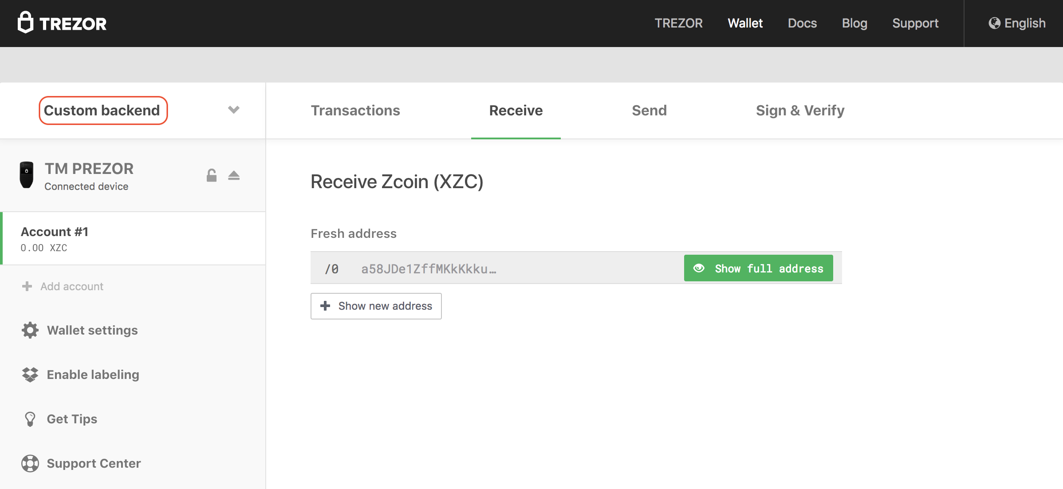Switch to the Transactions tab
Screen dimensions: 1063x489
click(355, 110)
